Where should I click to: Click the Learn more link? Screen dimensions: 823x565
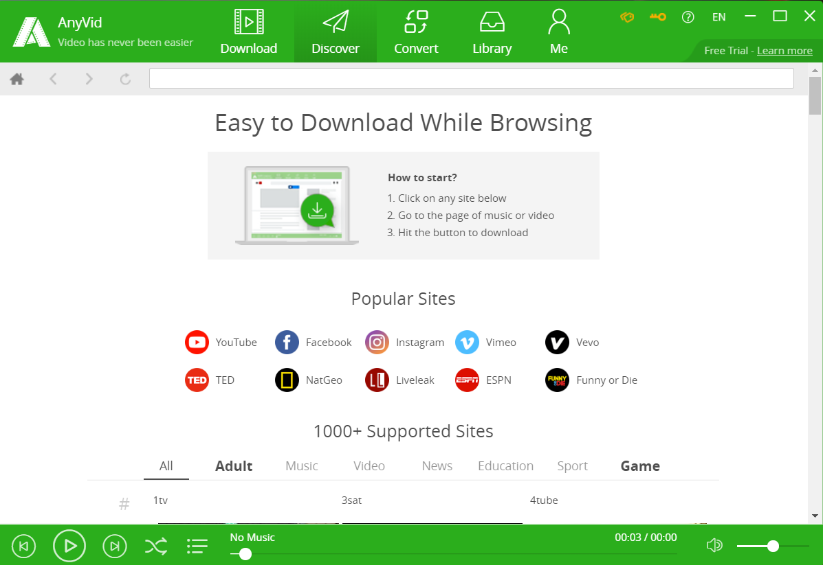tap(784, 51)
